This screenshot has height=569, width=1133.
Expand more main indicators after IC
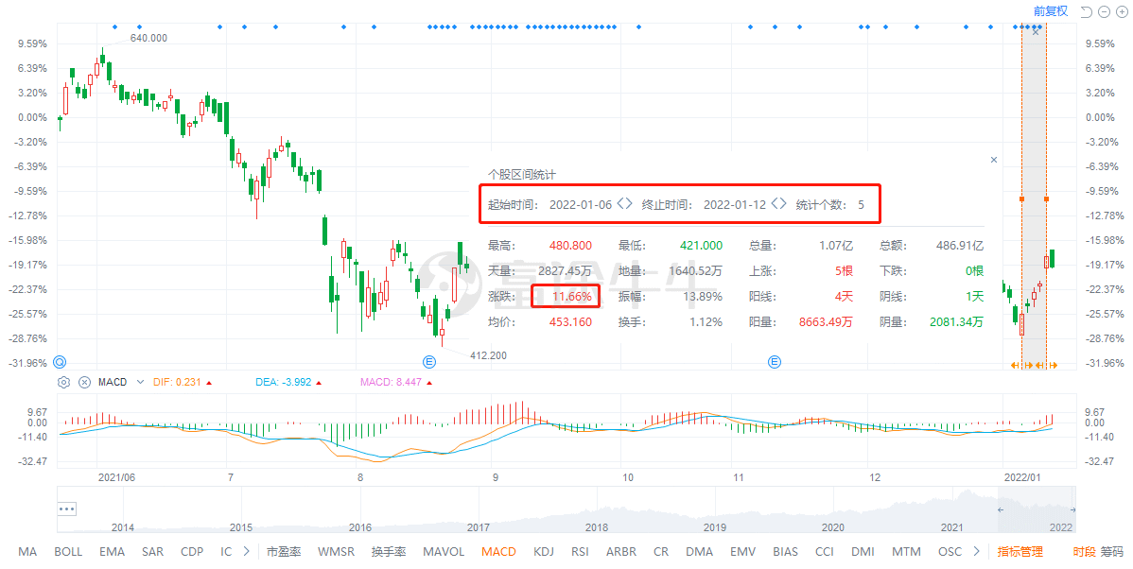click(247, 551)
